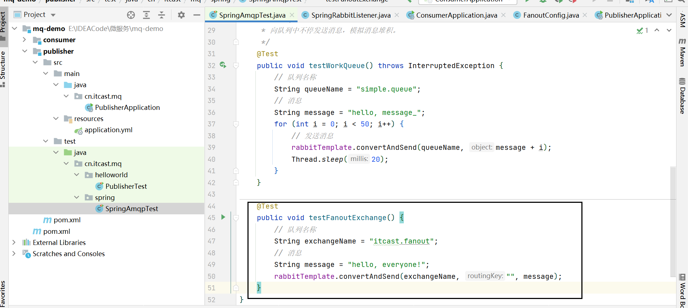Place cursor on testFanoutExchange method name

[348, 218]
